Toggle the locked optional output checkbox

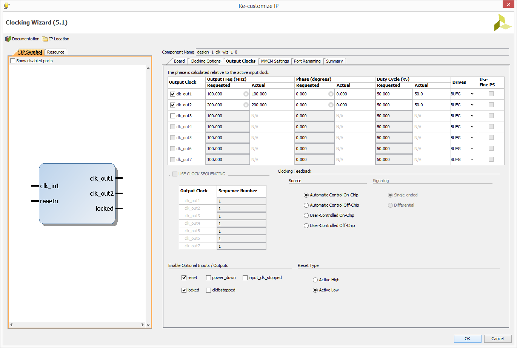coord(184,290)
